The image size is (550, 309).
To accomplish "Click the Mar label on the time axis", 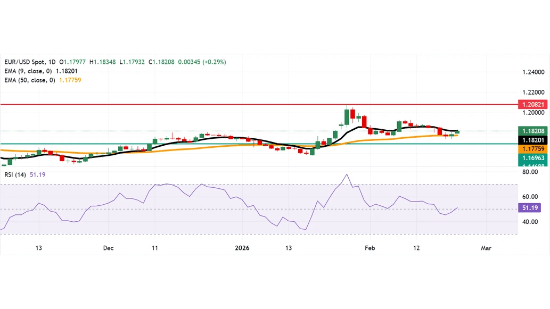I will click(x=486, y=248).
